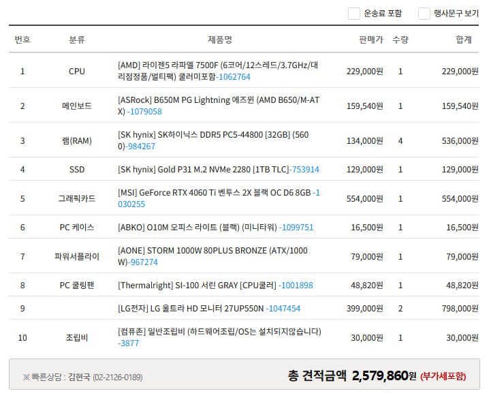
Task: Open ABKO case product link -1099751
Action: [x=296, y=228]
